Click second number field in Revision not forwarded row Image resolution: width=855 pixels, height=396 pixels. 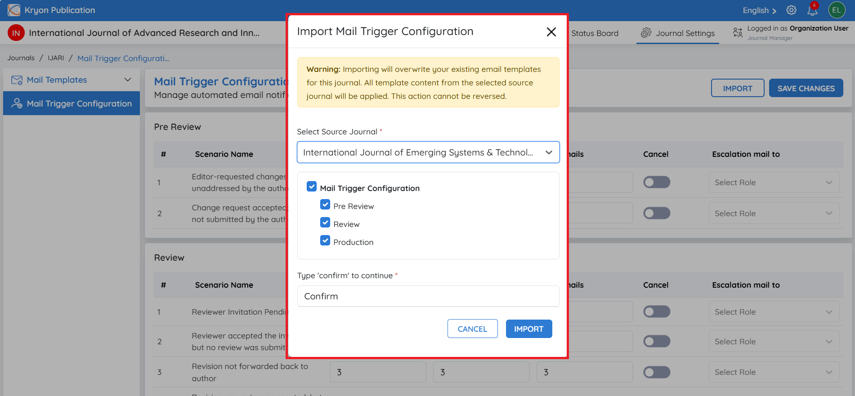[x=481, y=372]
